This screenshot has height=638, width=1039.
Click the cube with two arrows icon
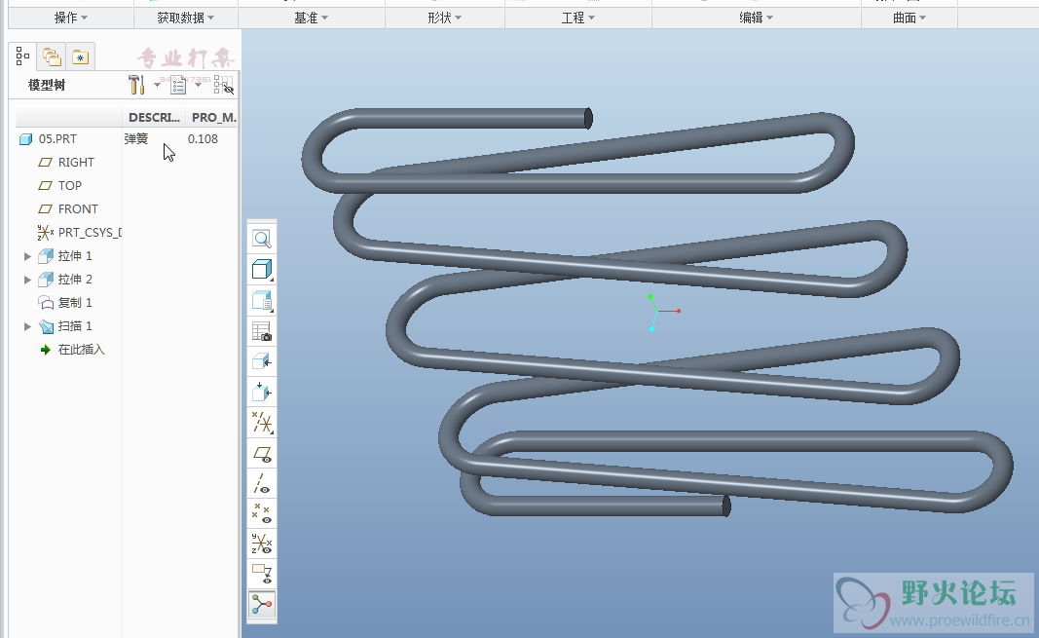tap(262, 393)
